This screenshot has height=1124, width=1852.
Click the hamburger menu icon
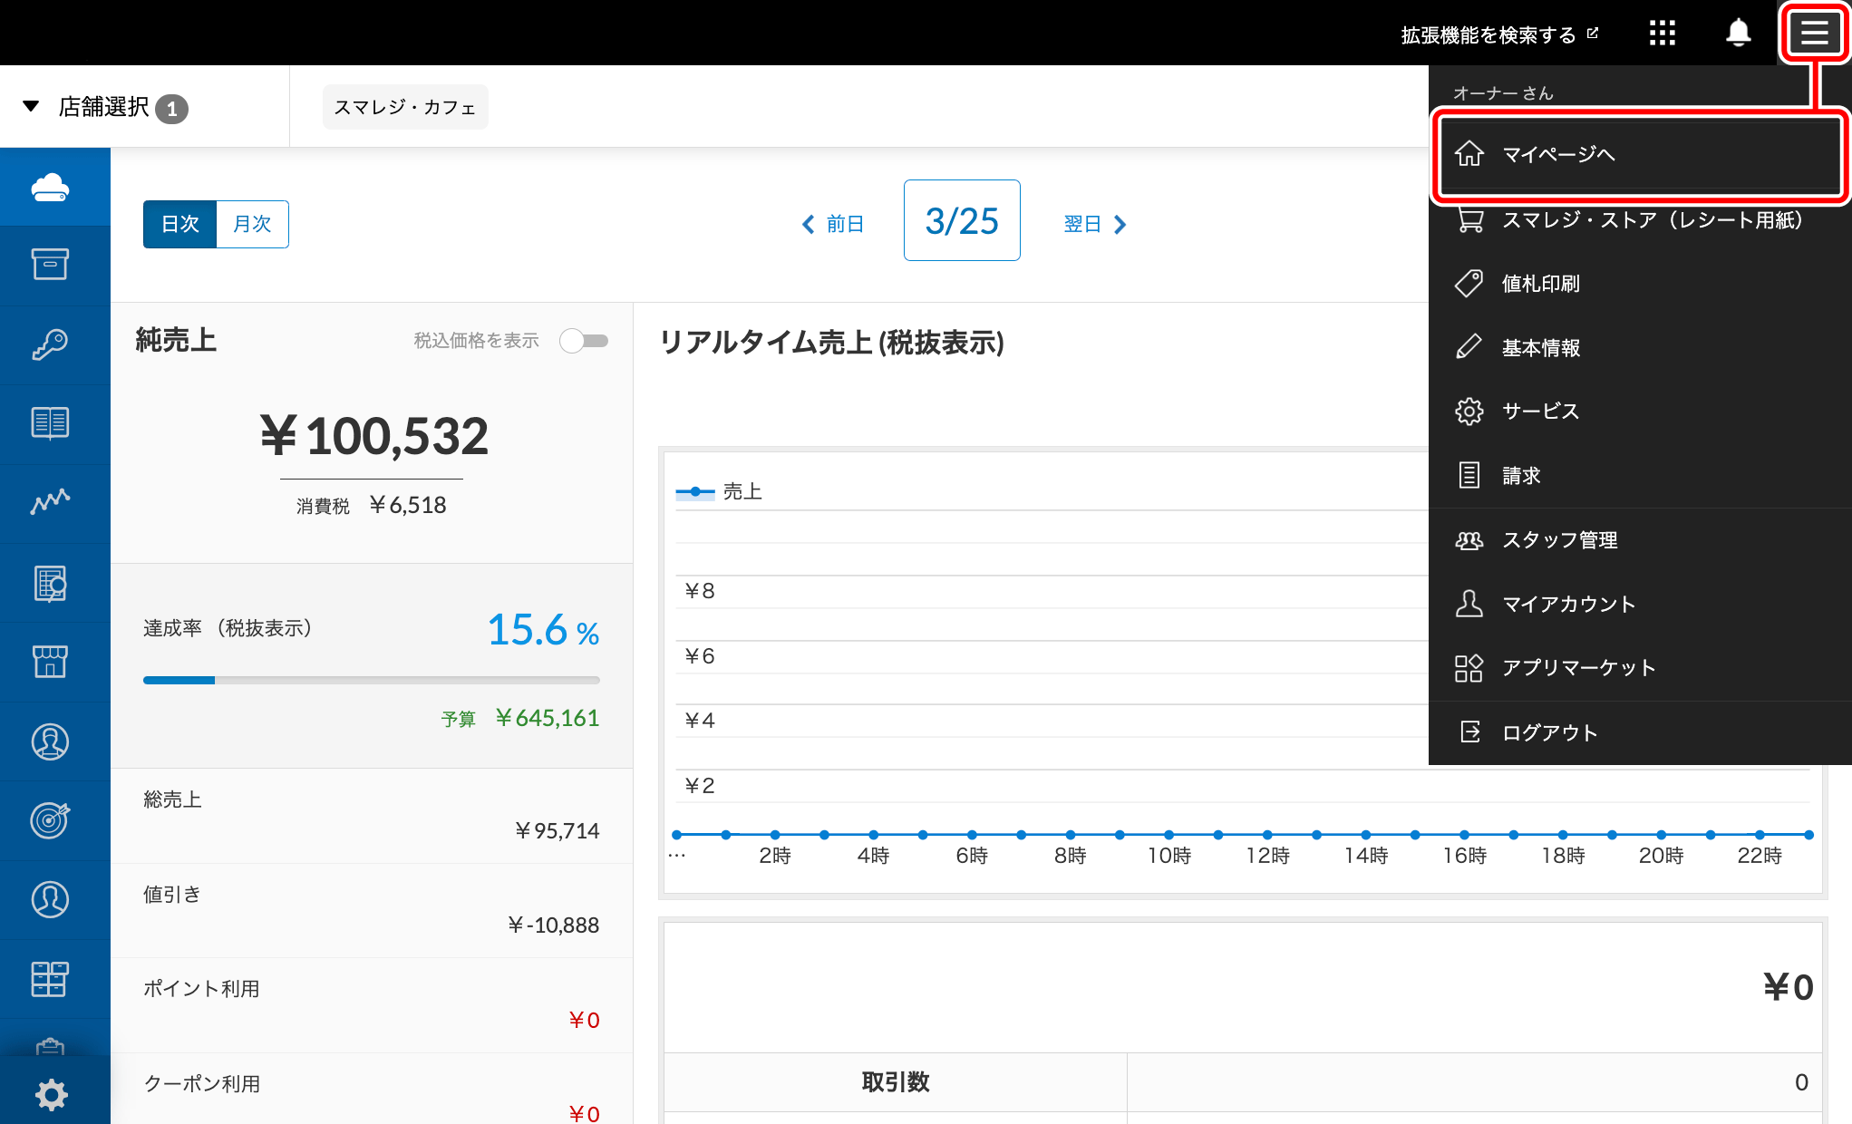tap(1814, 34)
